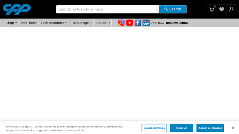The height and width of the screenshot is (134, 239).
Task: Expand the Brands menu
Action: 102,23
